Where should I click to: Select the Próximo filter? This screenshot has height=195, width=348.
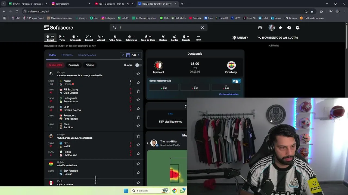point(90,65)
